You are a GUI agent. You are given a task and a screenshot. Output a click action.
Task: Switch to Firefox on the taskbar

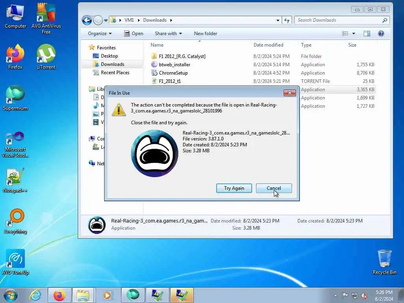59,295
